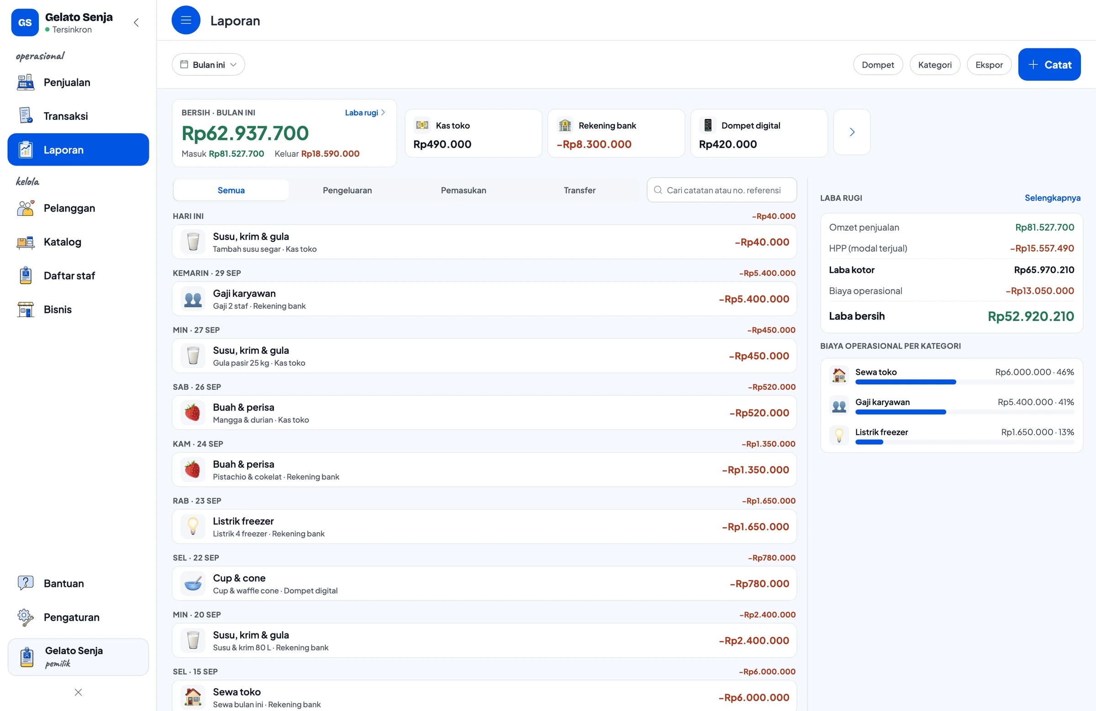The image size is (1096, 711).
Task: Close the sidebar using X icon
Action: [x=78, y=692]
